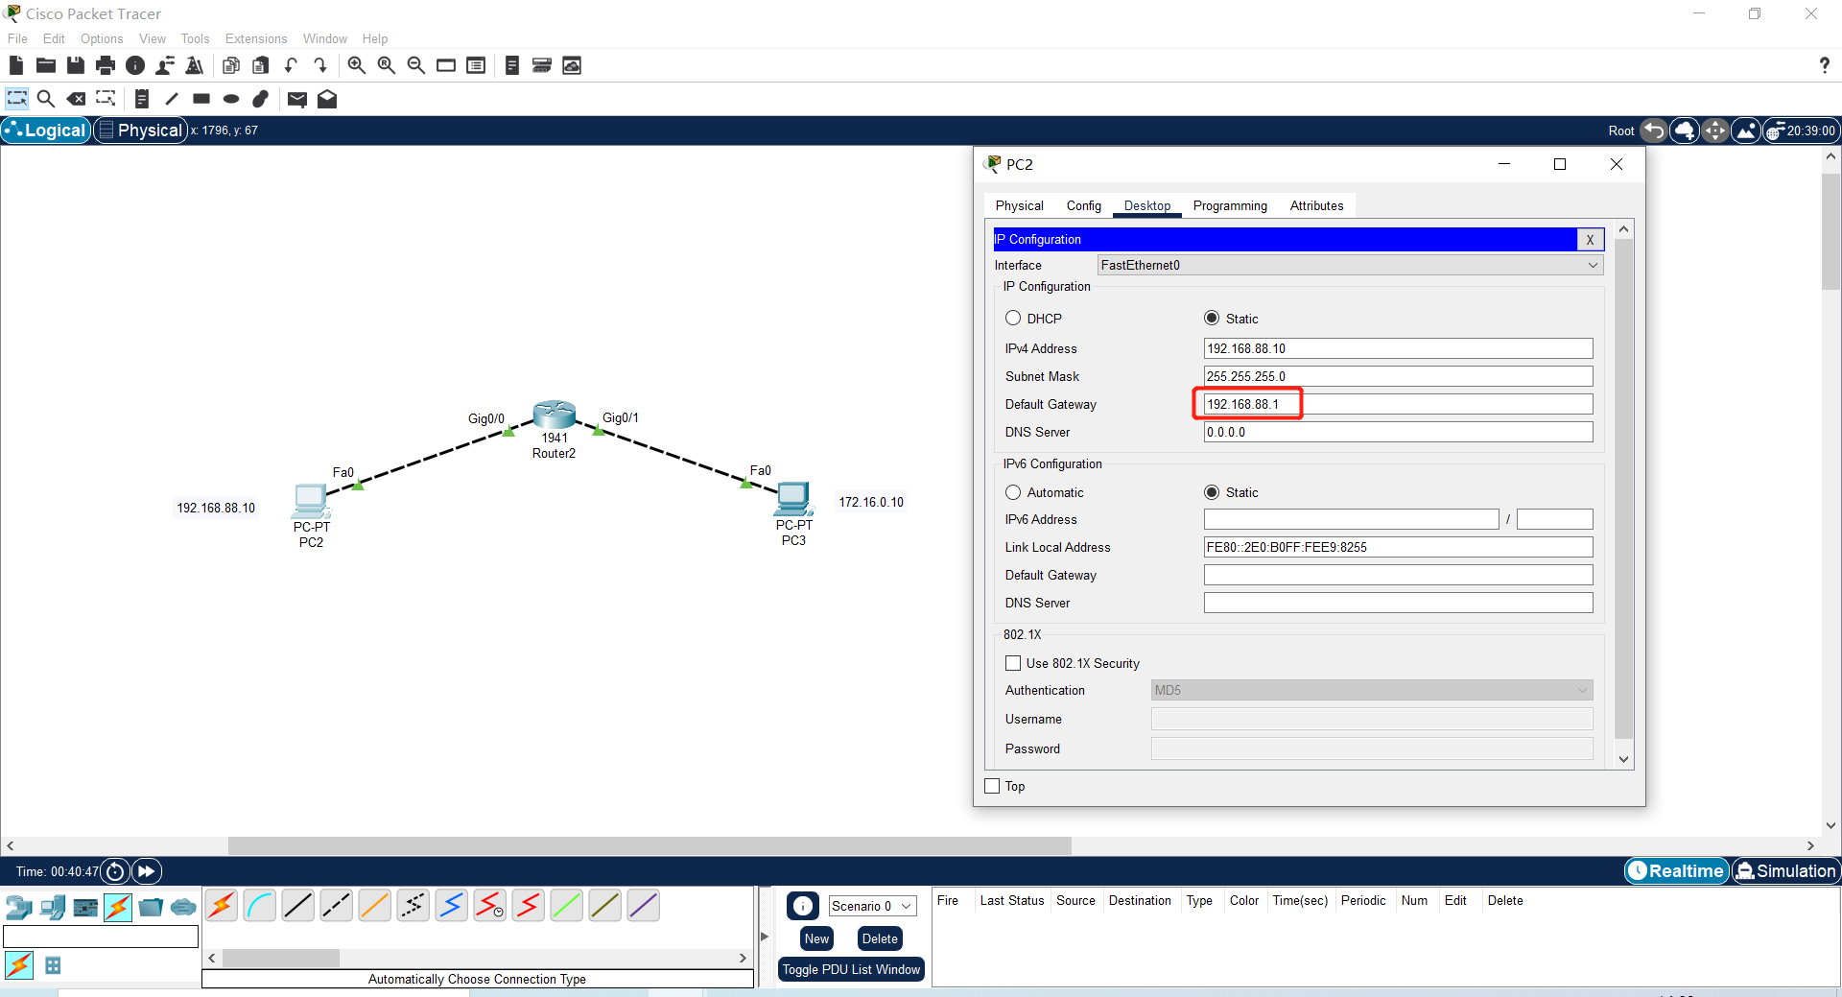Paste using the clipboard icon
This screenshot has height=997, width=1842.
click(x=261, y=65)
